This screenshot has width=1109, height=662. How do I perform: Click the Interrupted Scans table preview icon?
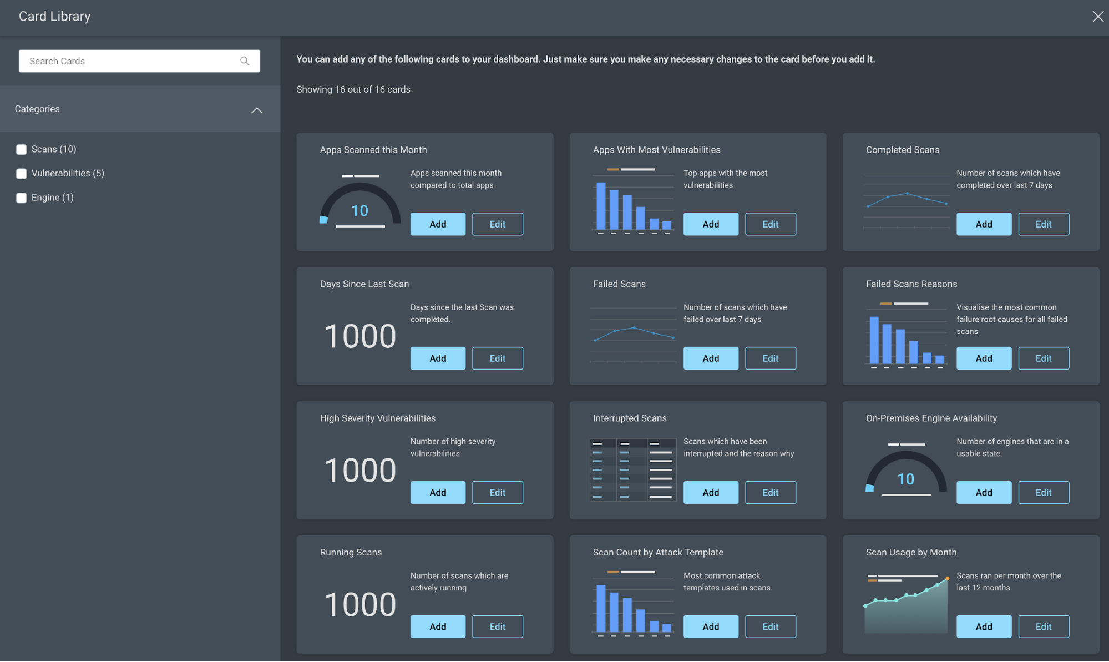pos(633,469)
